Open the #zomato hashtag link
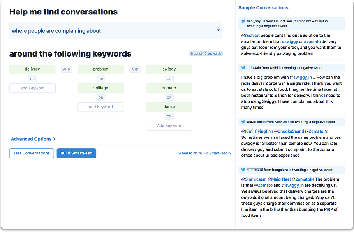Viewport: 354px width, 234px height. click(x=312, y=42)
